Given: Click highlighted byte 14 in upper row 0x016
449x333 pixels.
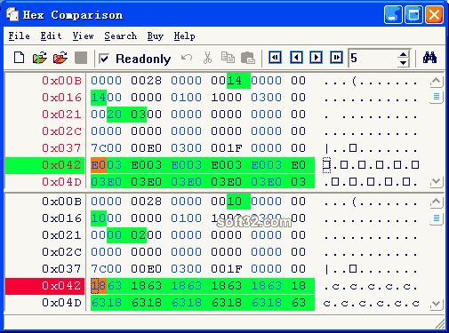Looking at the screenshot, I should 99,98.
